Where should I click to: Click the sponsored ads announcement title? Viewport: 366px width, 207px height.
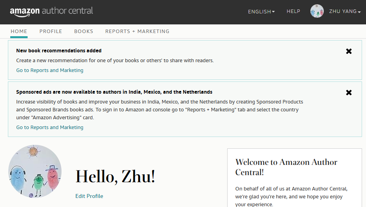point(114,92)
